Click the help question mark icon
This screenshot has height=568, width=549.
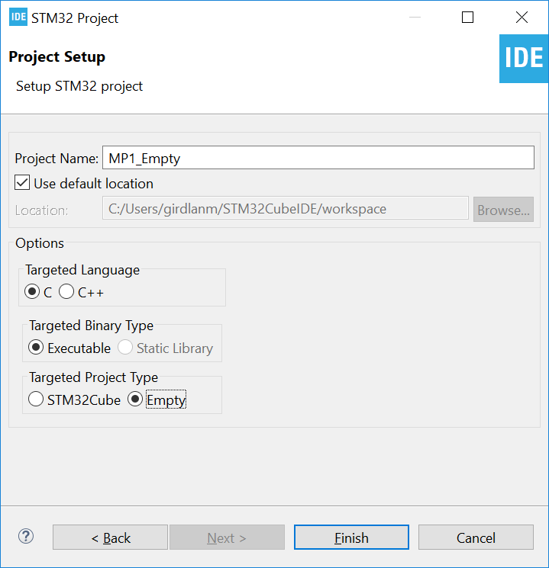[x=26, y=536]
